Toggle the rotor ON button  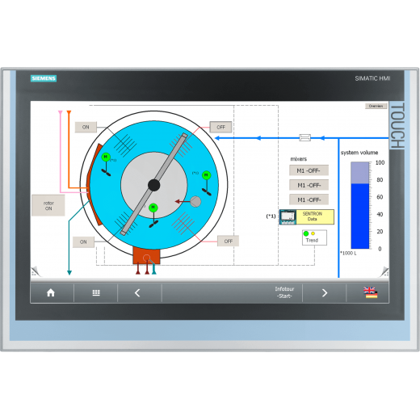coord(48,206)
